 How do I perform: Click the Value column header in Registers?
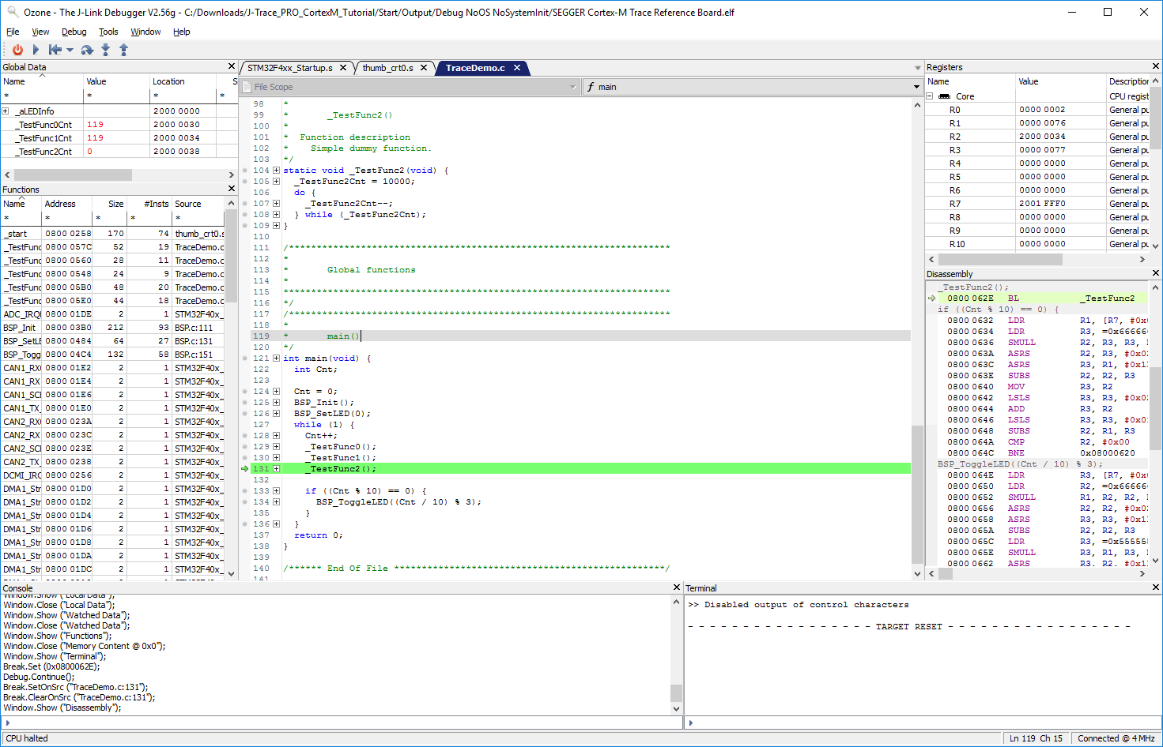click(1029, 81)
